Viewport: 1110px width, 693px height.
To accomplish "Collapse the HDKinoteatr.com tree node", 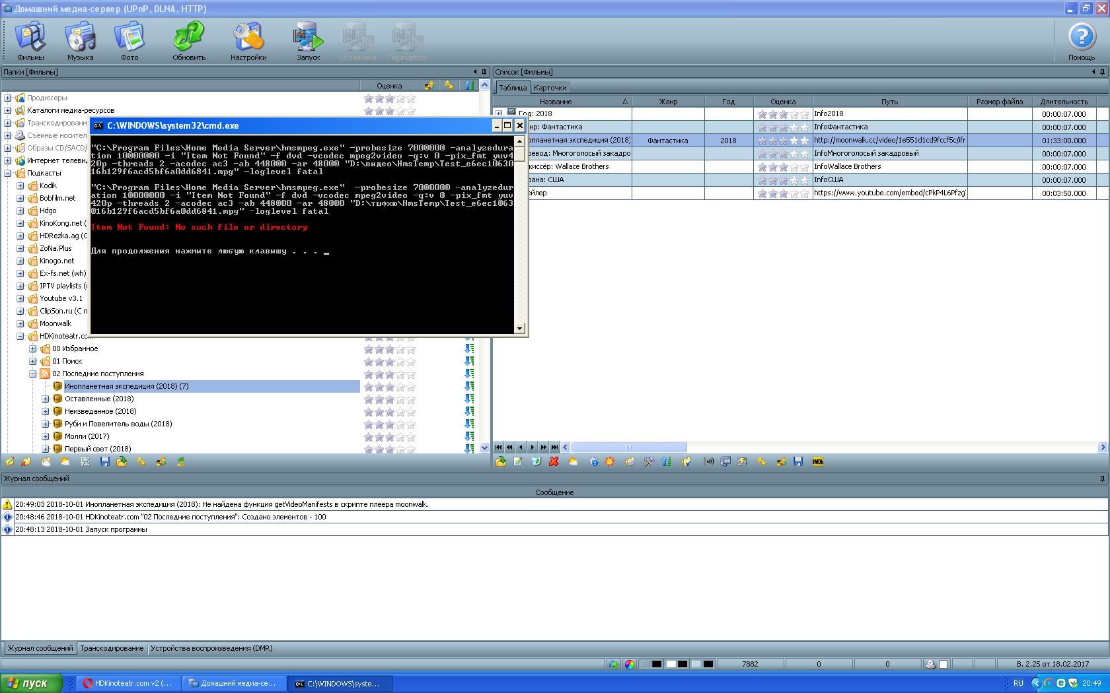I will click(x=20, y=337).
